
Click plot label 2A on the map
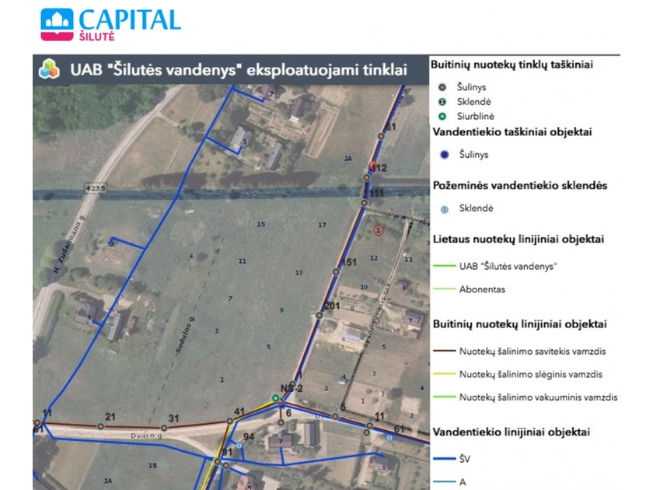pos(347,159)
